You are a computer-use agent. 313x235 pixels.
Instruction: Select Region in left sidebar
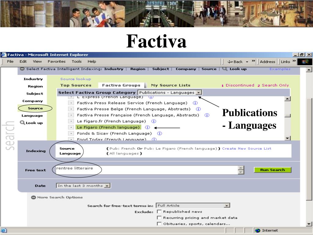[35, 86]
